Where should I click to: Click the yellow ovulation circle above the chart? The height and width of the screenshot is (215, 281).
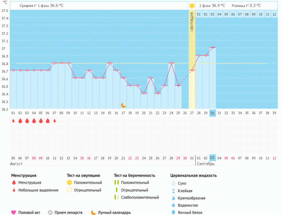point(192,6)
